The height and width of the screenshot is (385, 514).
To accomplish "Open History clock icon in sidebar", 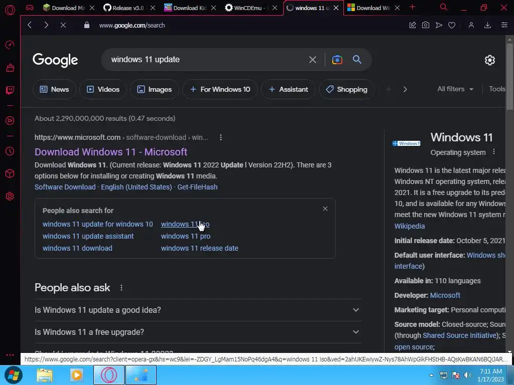I will click(10, 151).
